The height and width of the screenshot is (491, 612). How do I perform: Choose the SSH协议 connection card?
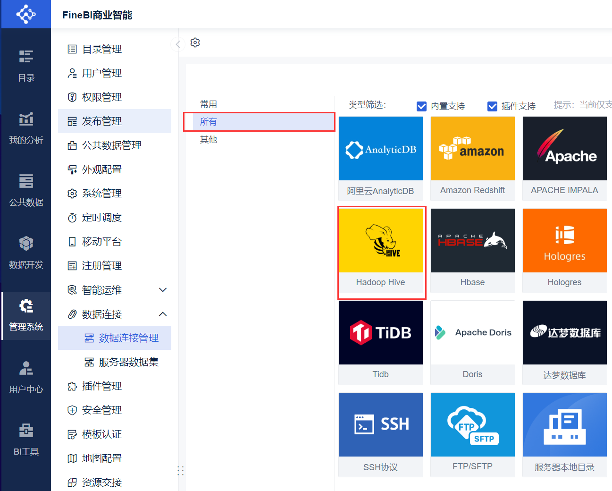coord(381,435)
